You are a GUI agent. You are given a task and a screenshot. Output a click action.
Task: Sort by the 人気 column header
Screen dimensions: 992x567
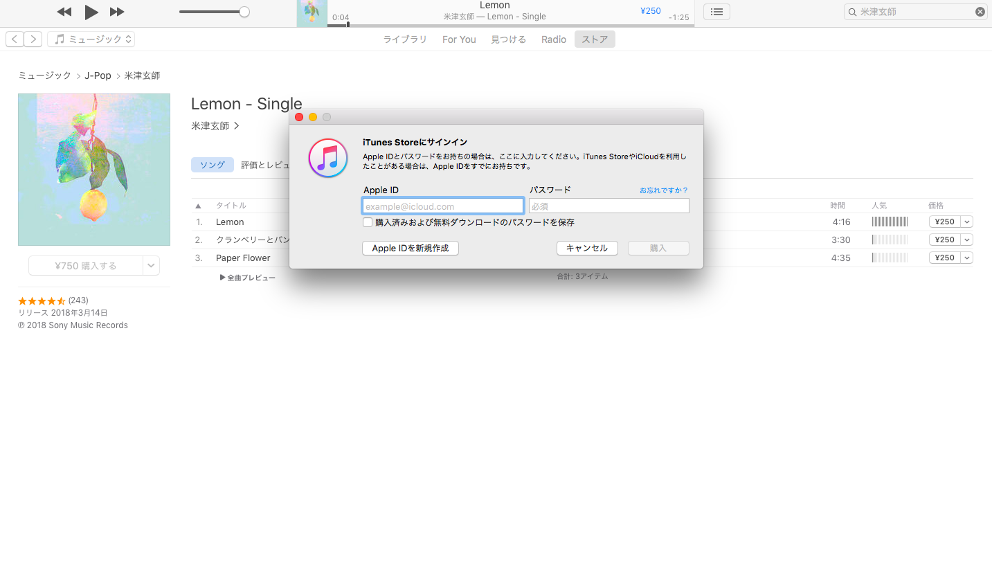pos(879,206)
